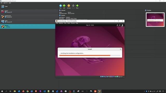
Task: Open View menu in Ubuntu VM window
Action: coord(65,23)
